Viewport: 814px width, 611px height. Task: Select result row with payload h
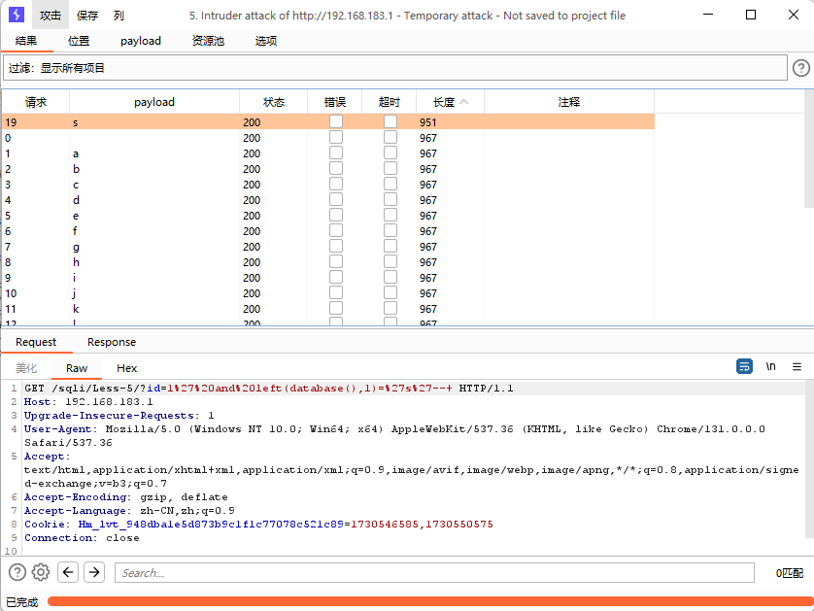point(328,262)
